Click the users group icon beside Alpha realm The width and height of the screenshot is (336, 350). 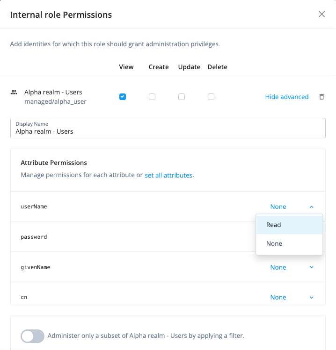pyautogui.click(x=14, y=92)
